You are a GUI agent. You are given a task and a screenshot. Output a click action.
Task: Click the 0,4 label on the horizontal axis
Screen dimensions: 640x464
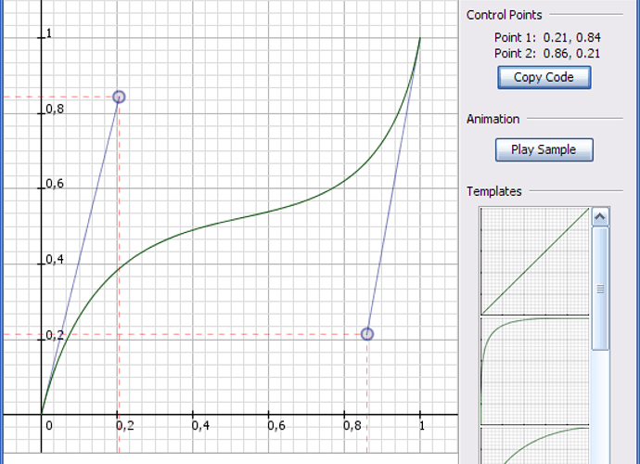pyautogui.click(x=200, y=426)
